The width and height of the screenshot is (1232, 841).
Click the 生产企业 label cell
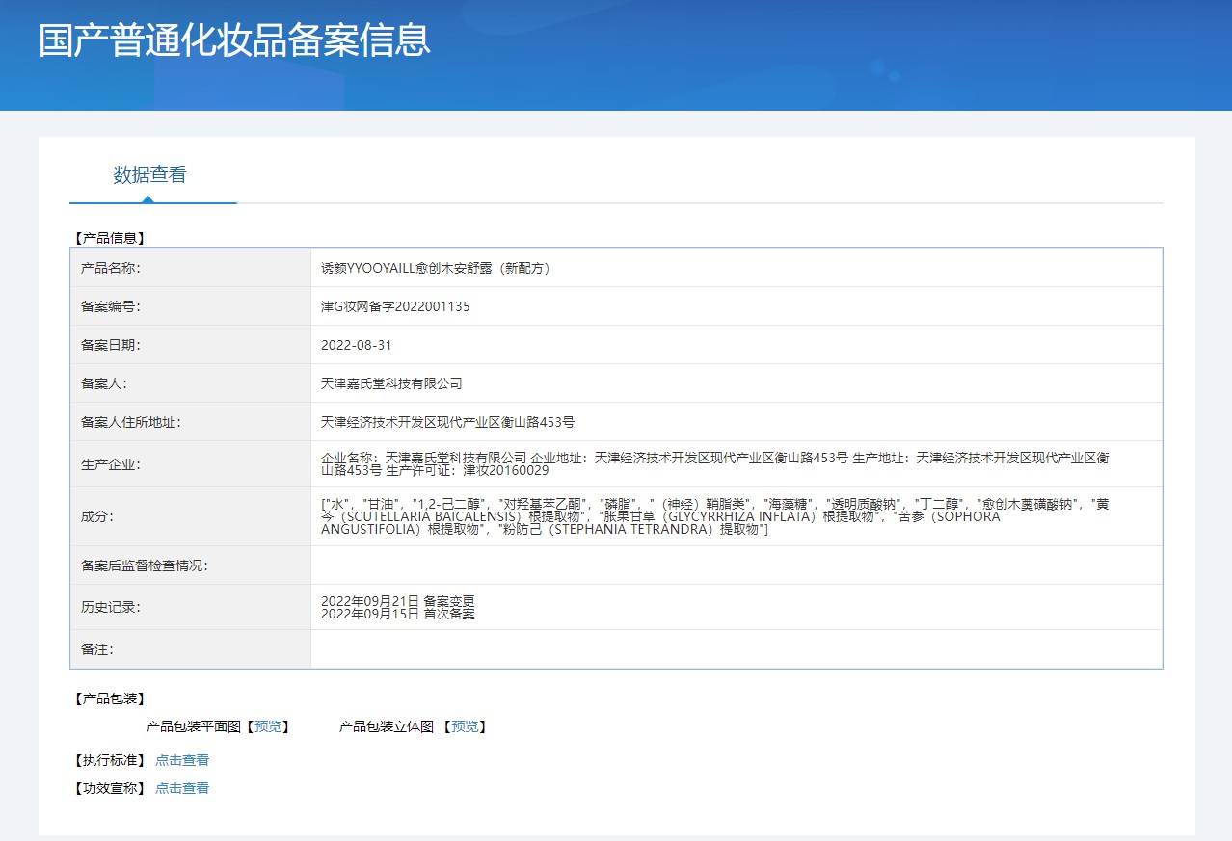[191, 464]
